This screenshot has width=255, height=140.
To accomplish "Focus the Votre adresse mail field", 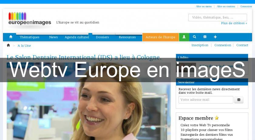I will (206, 100).
